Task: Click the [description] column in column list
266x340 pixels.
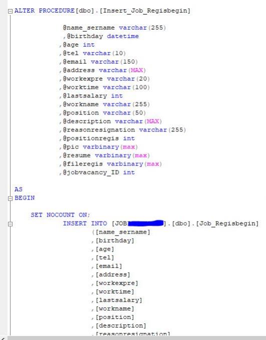Action: coord(121,325)
